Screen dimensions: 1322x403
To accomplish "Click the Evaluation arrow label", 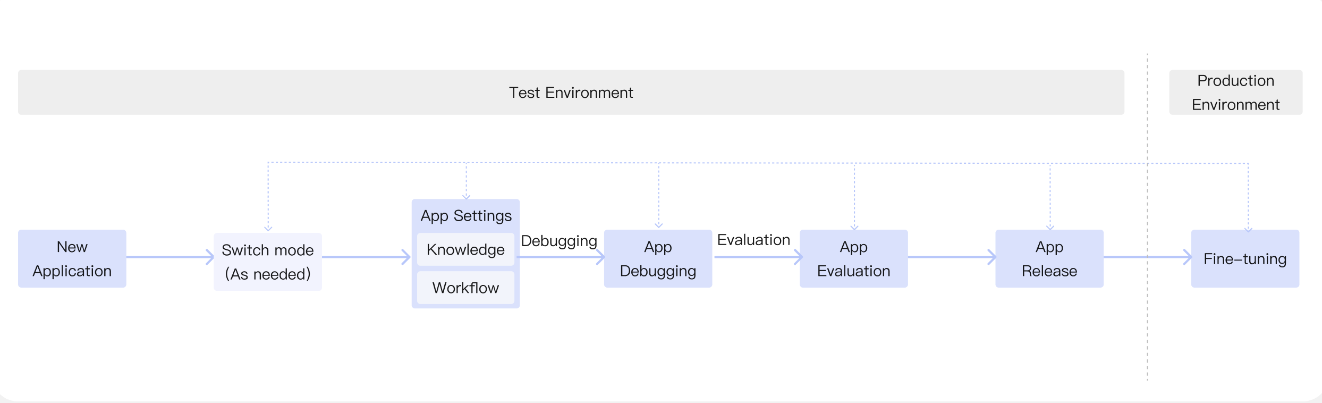I will (753, 240).
